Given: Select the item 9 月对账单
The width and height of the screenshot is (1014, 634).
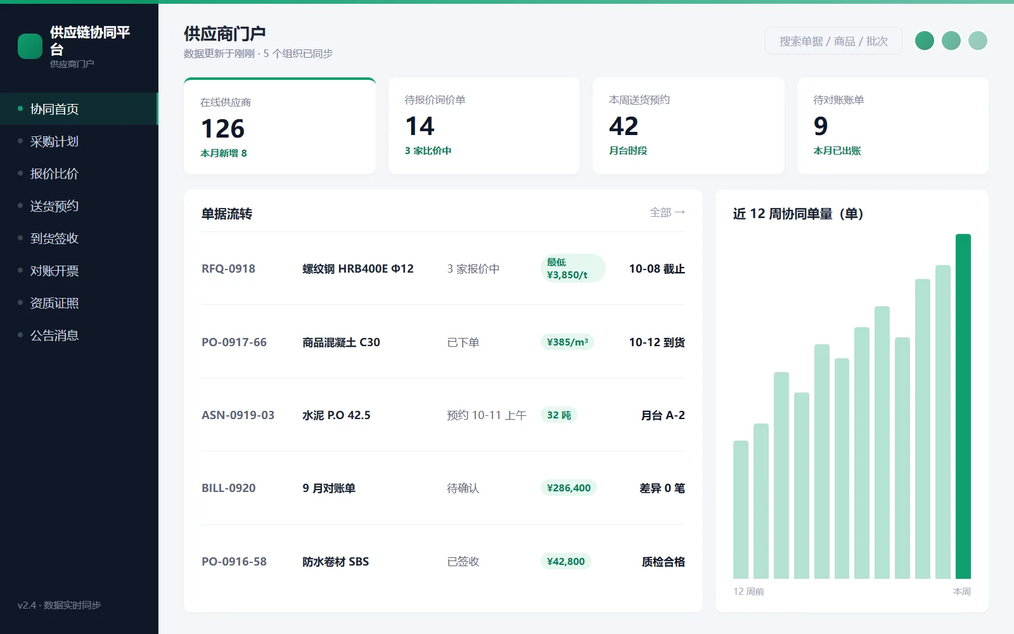Looking at the screenshot, I should (329, 488).
